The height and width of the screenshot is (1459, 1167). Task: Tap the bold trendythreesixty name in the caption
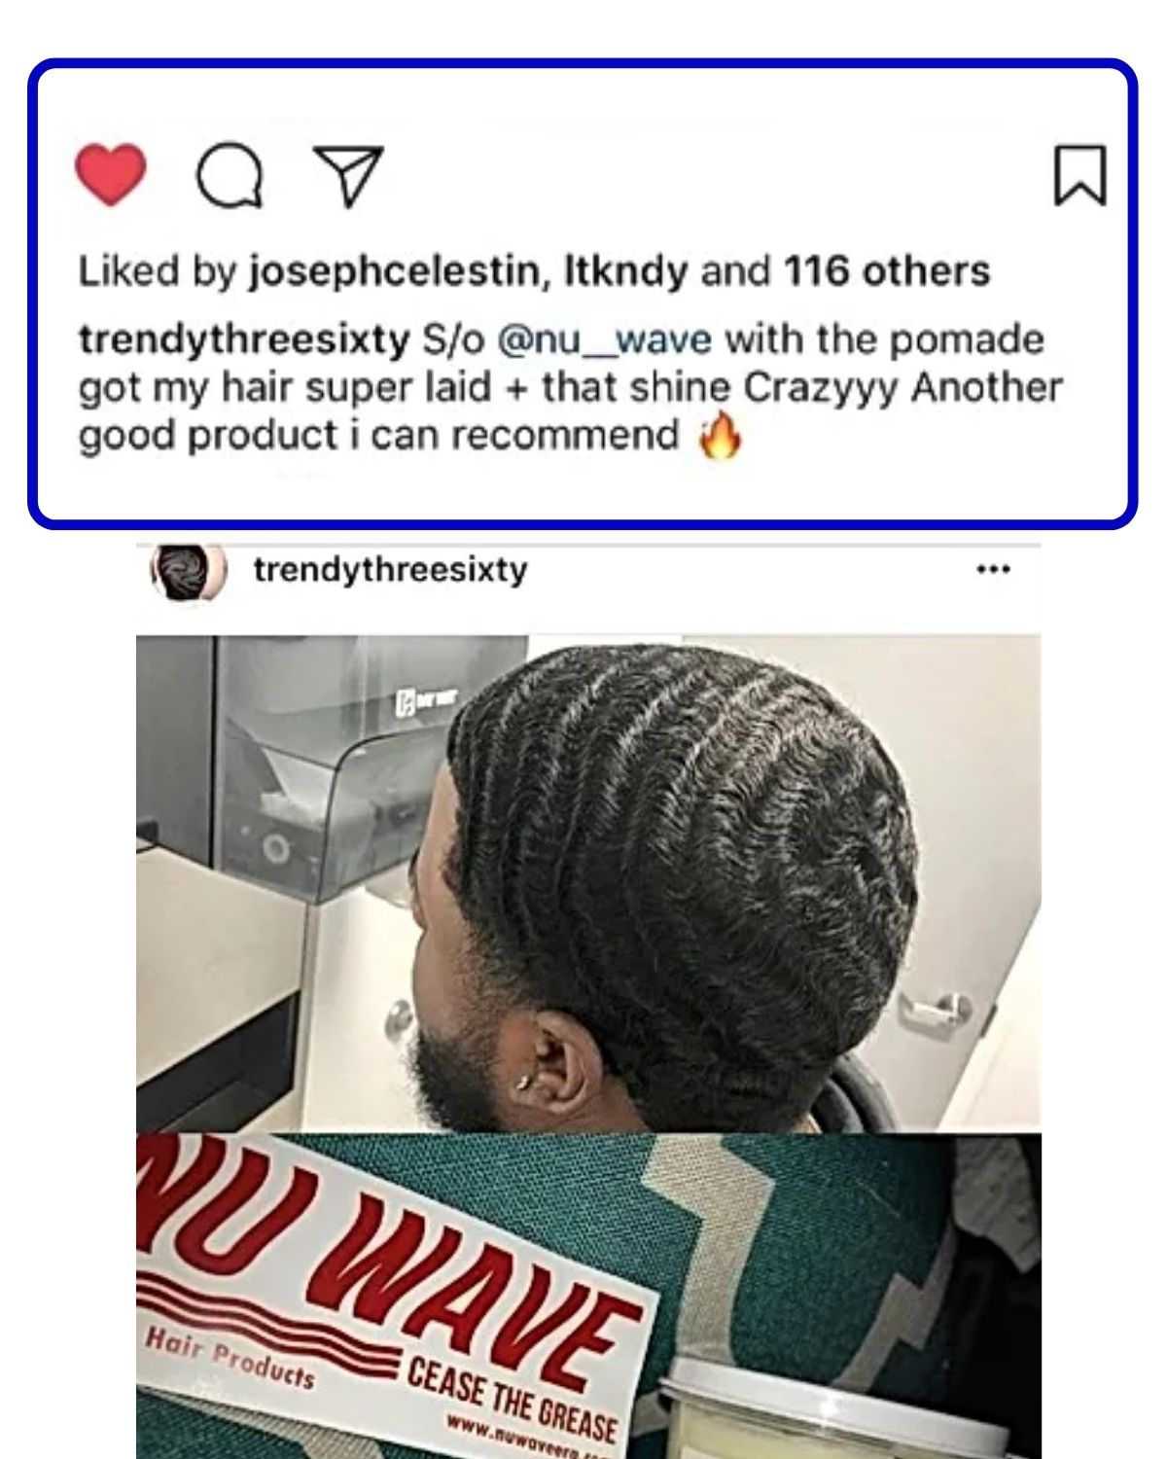click(x=244, y=340)
